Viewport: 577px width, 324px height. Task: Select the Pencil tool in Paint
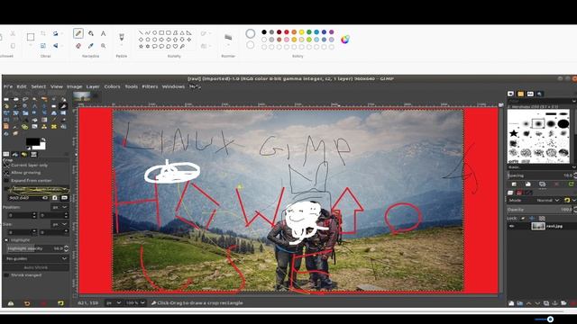pos(78,33)
